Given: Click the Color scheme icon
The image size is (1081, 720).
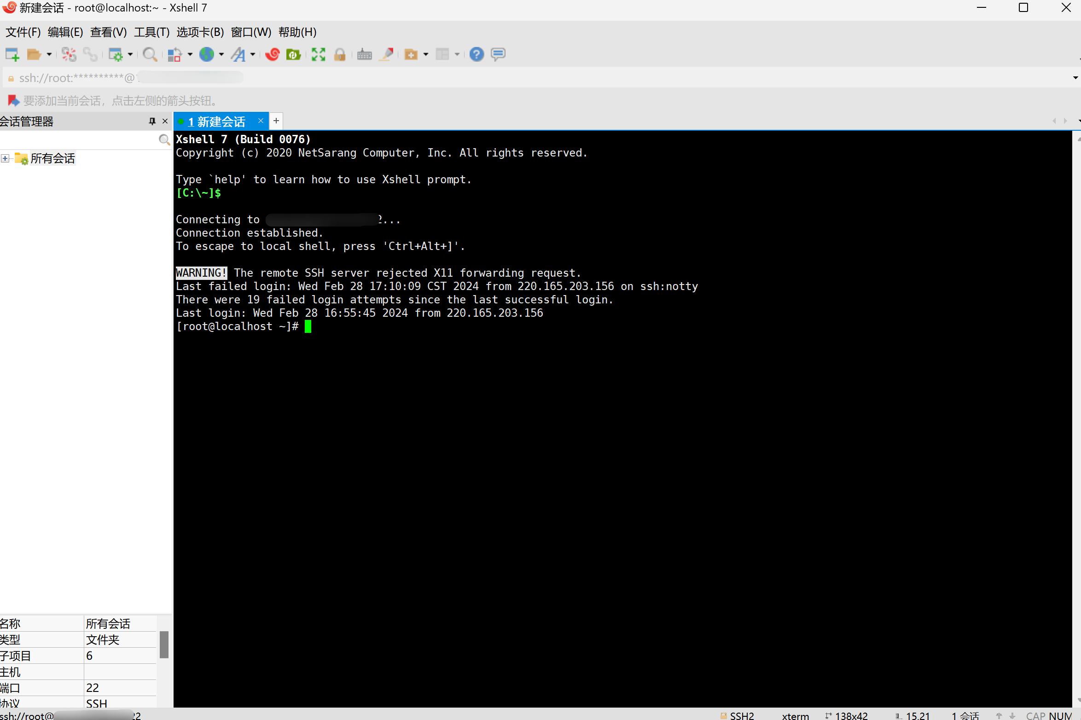Looking at the screenshot, I should click(x=174, y=54).
